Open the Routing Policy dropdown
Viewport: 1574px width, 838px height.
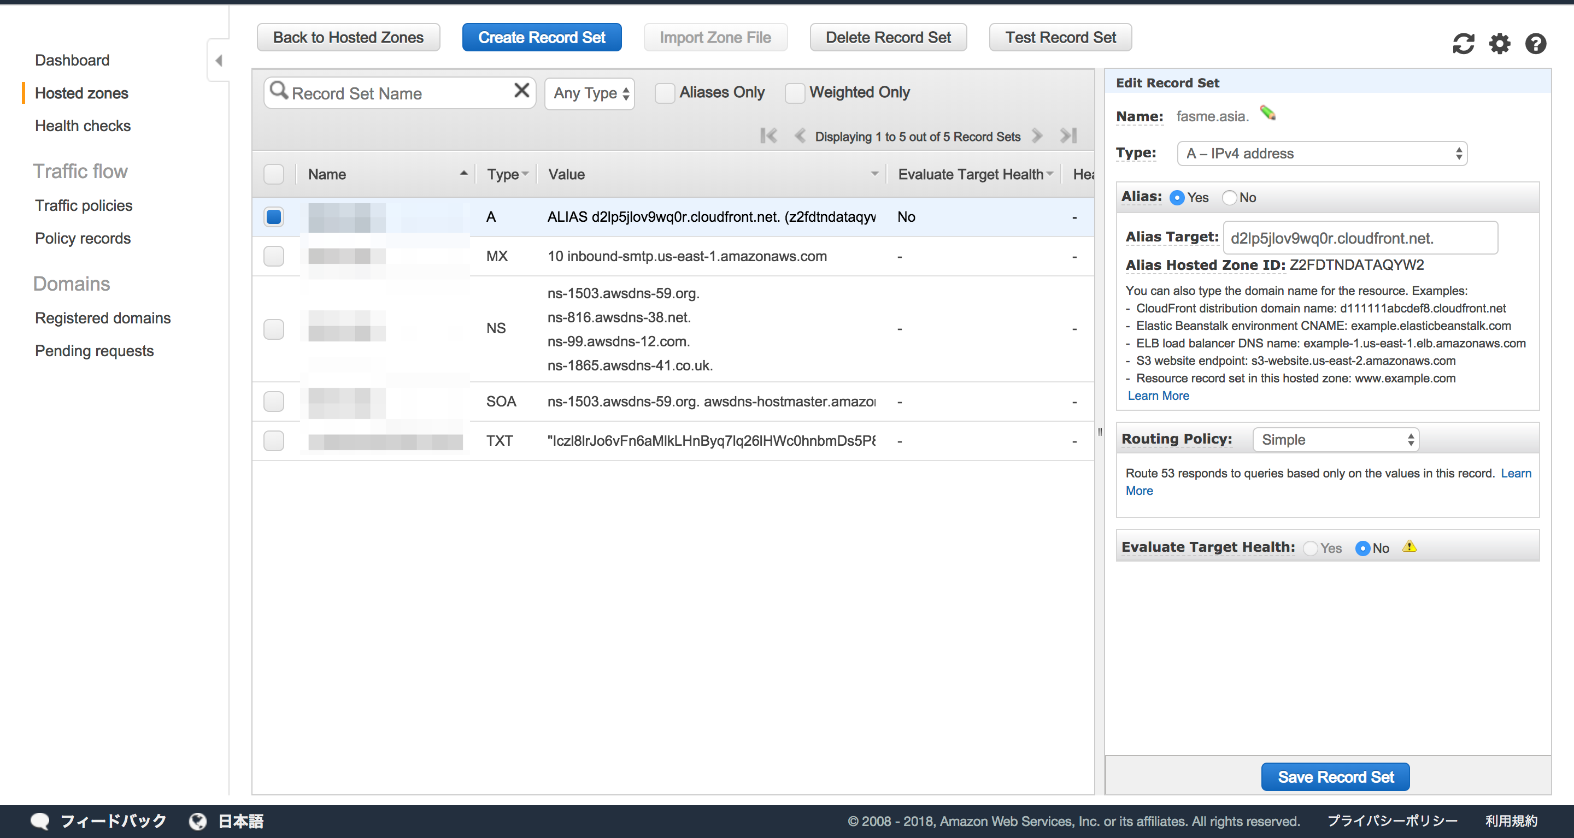point(1335,439)
